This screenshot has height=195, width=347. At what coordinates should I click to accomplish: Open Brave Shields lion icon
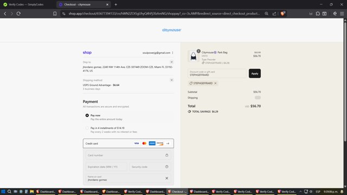(282, 14)
